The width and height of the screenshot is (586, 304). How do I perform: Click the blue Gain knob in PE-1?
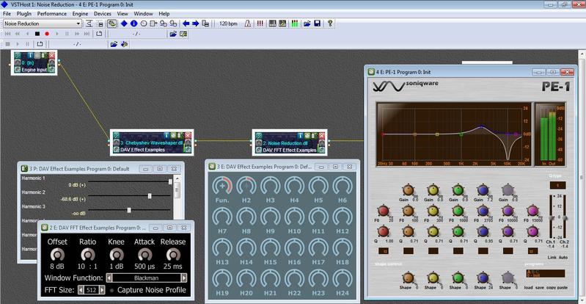[x=483, y=190]
